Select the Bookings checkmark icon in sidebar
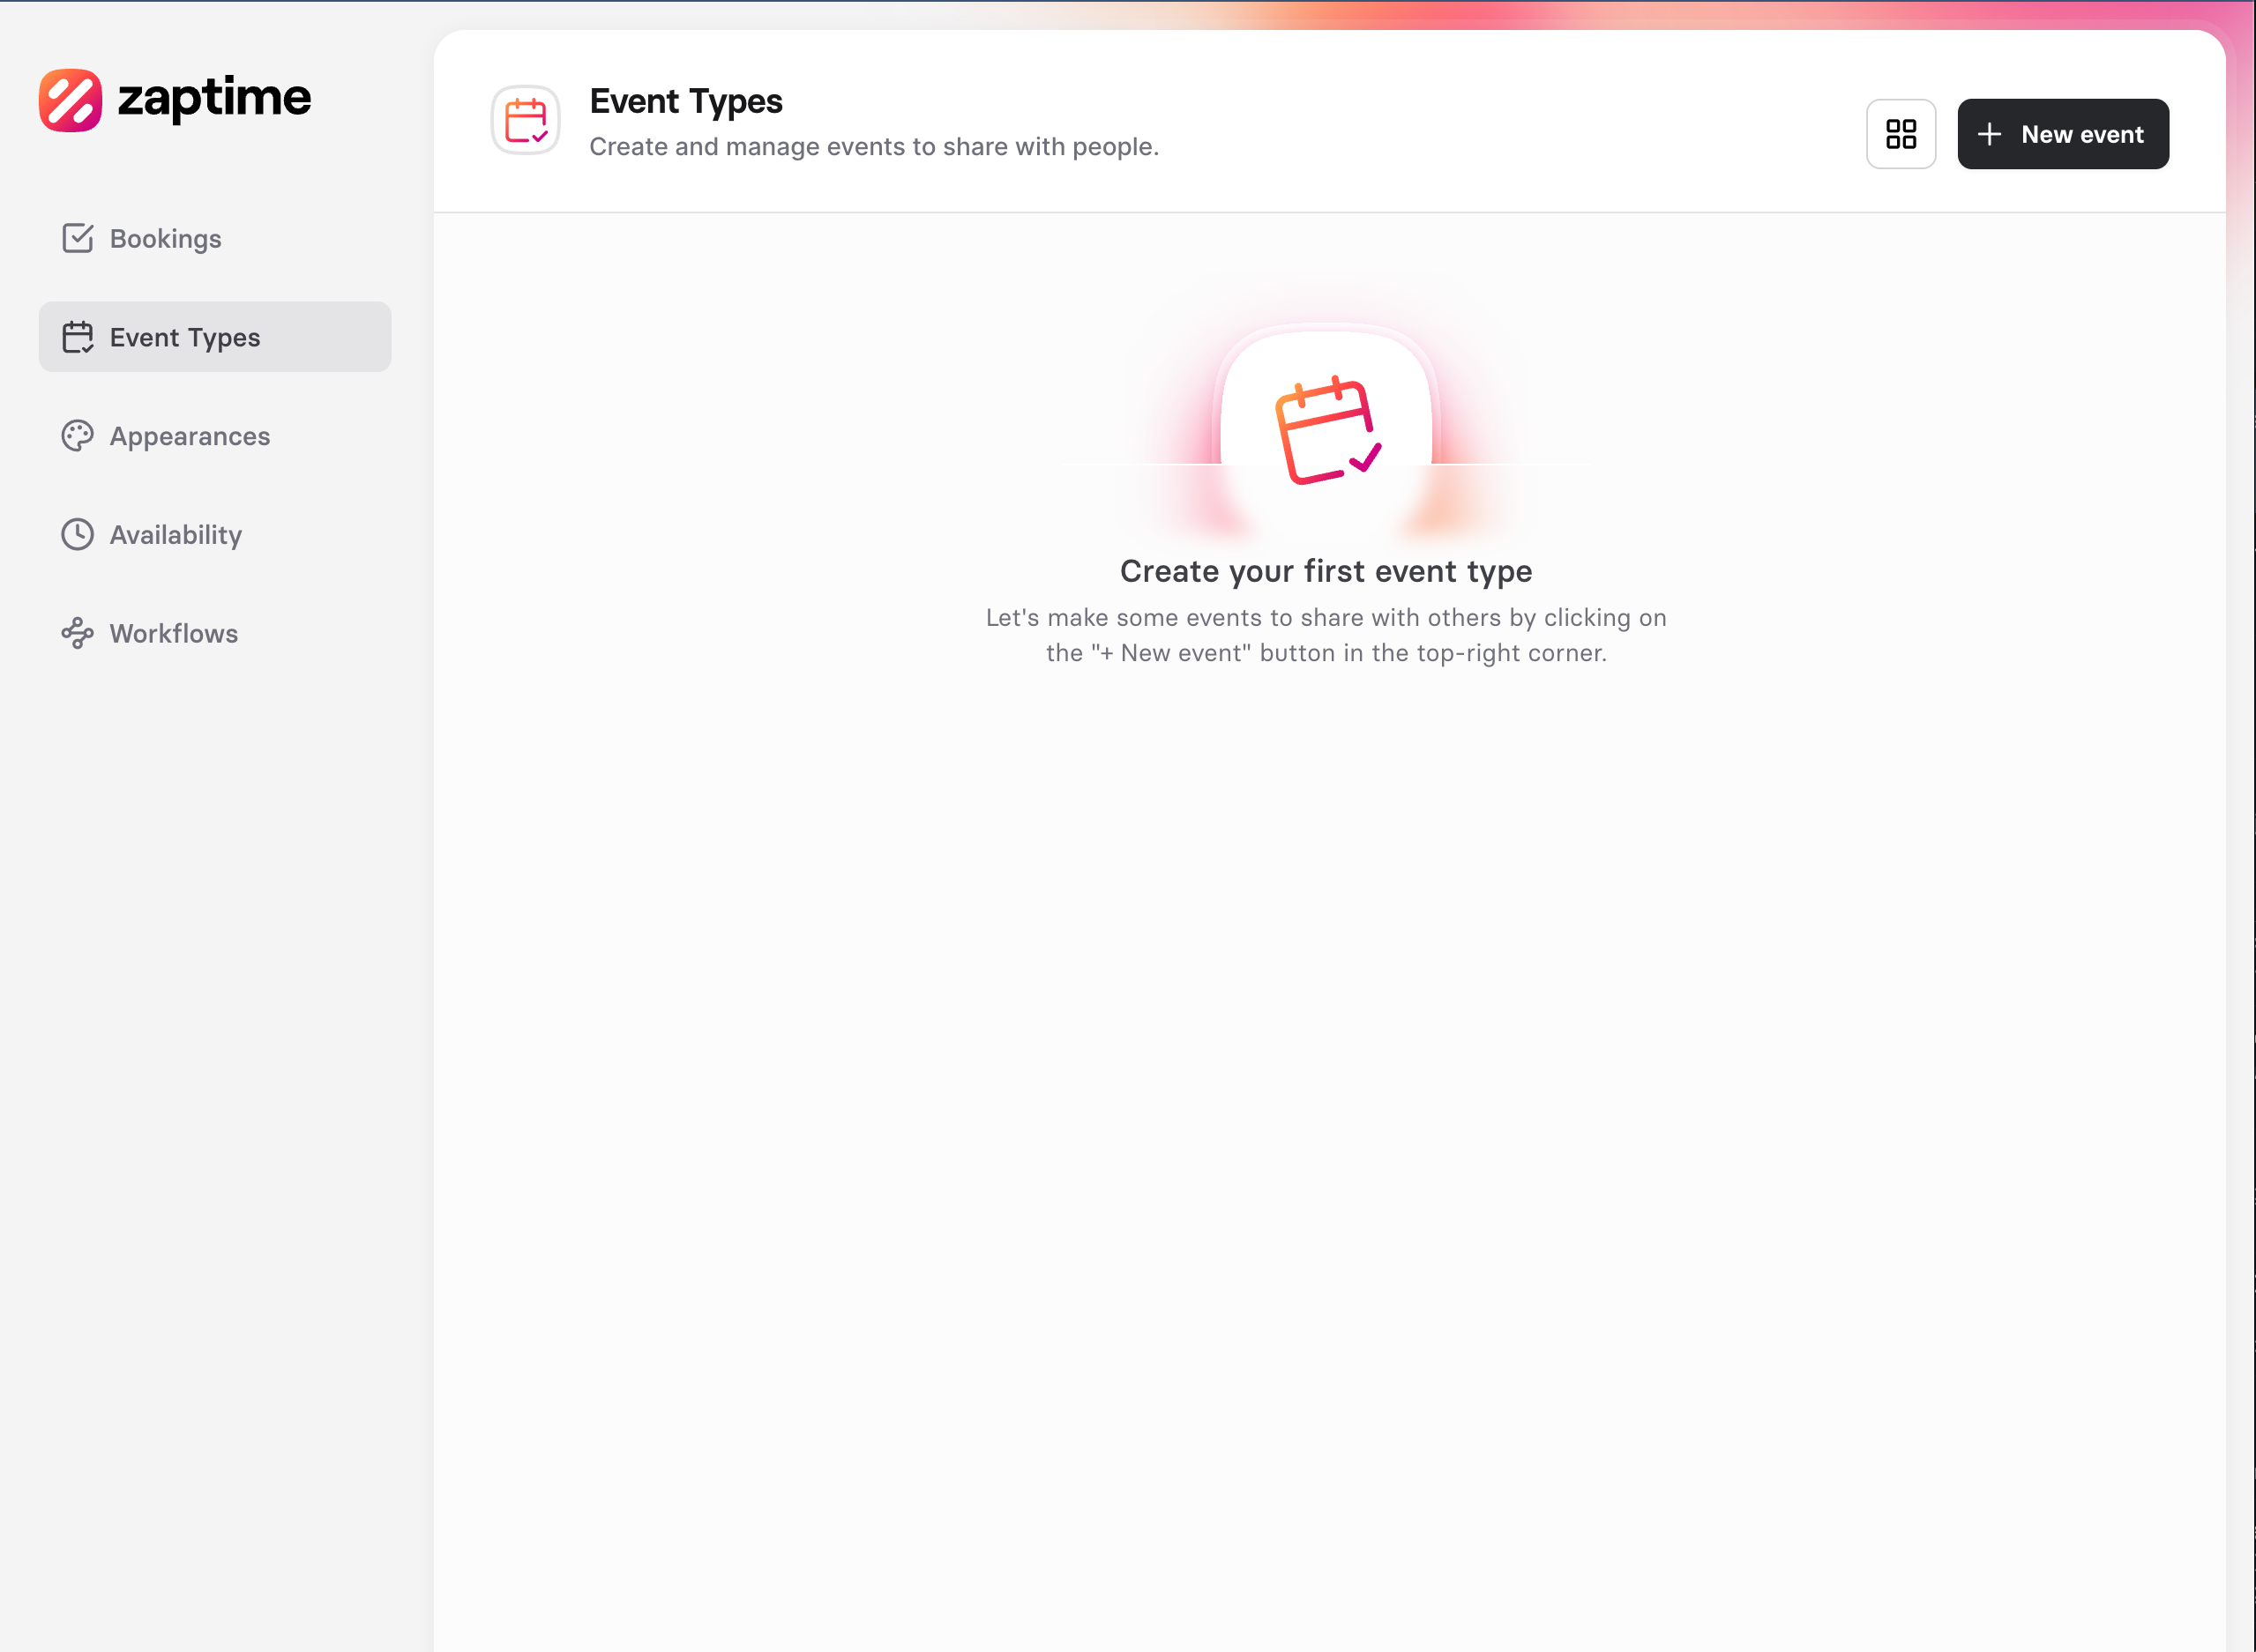The image size is (2256, 1652). (x=78, y=238)
